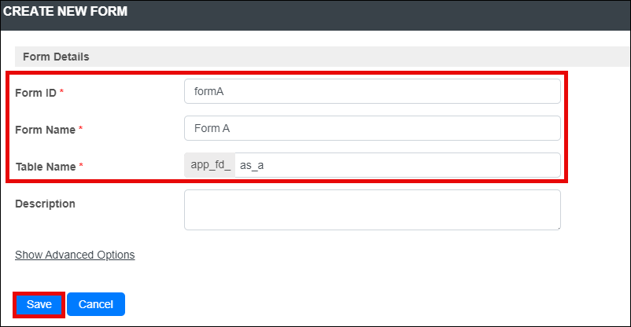Click the red asterisk beside Form ID
The height and width of the screenshot is (327, 631).
pyautogui.click(x=61, y=91)
